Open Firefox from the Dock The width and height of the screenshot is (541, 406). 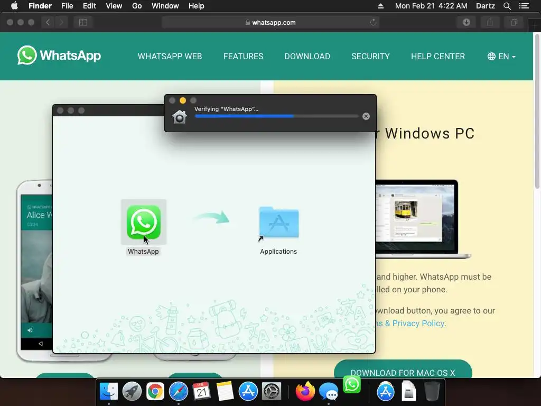click(x=305, y=392)
